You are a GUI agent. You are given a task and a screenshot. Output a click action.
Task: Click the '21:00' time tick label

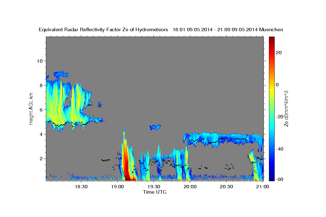pyautogui.click(x=263, y=187)
